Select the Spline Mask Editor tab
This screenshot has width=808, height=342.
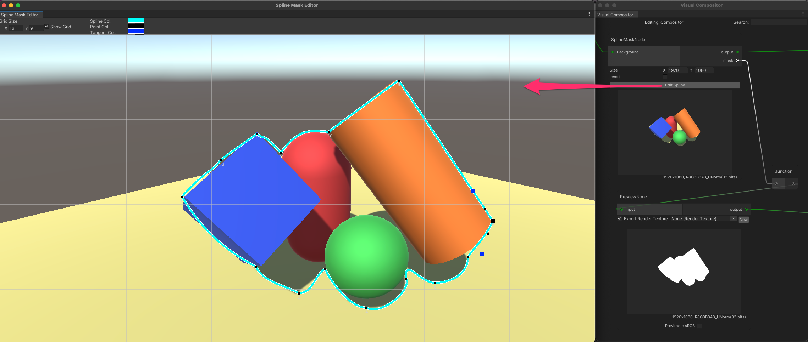coord(20,15)
